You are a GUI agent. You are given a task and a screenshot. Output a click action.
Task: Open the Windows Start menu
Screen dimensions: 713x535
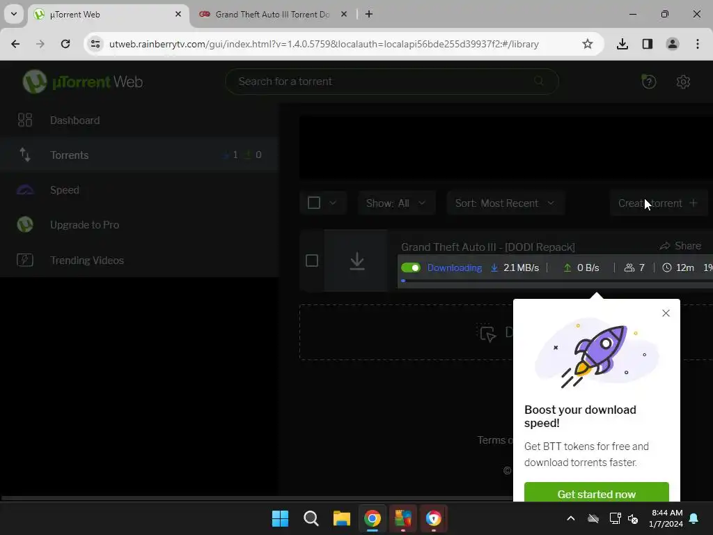click(x=280, y=518)
